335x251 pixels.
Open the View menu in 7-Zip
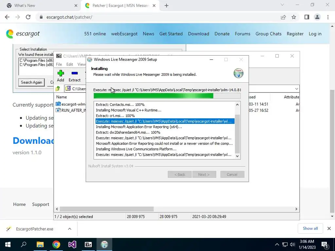(81, 64)
